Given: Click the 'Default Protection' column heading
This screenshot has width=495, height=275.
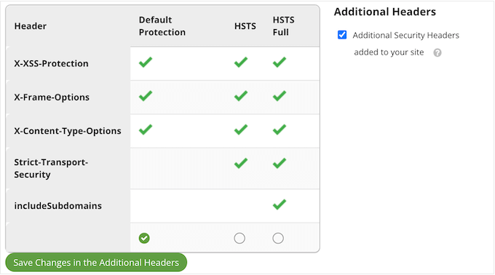Looking at the screenshot, I should point(162,26).
